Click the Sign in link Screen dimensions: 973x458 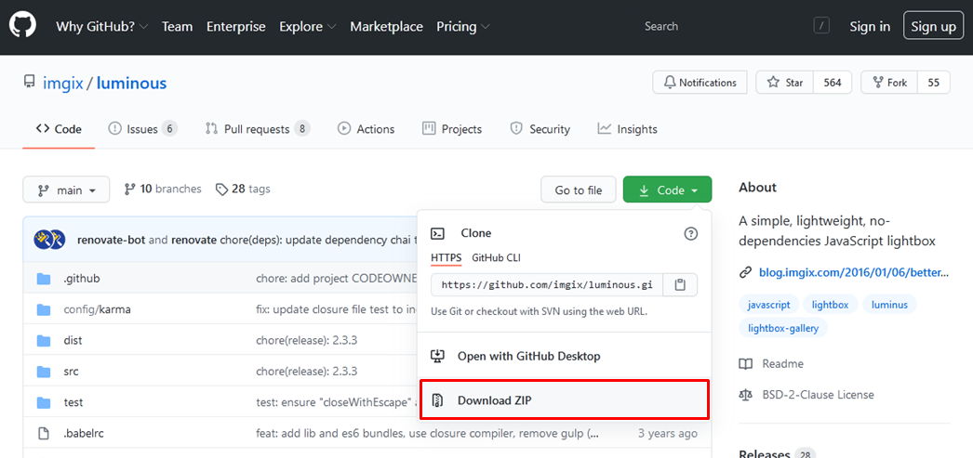(x=870, y=27)
